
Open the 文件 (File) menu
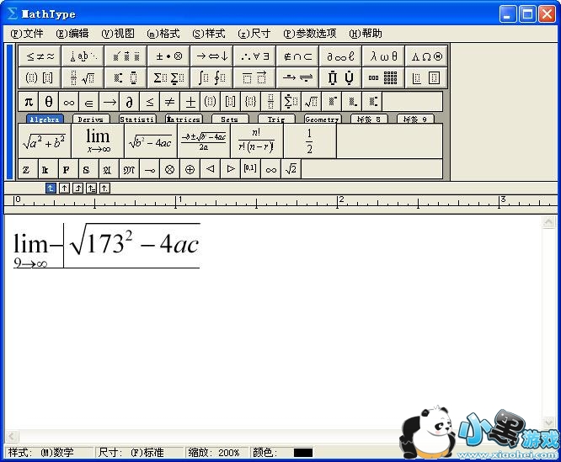[x=27, y=34]
